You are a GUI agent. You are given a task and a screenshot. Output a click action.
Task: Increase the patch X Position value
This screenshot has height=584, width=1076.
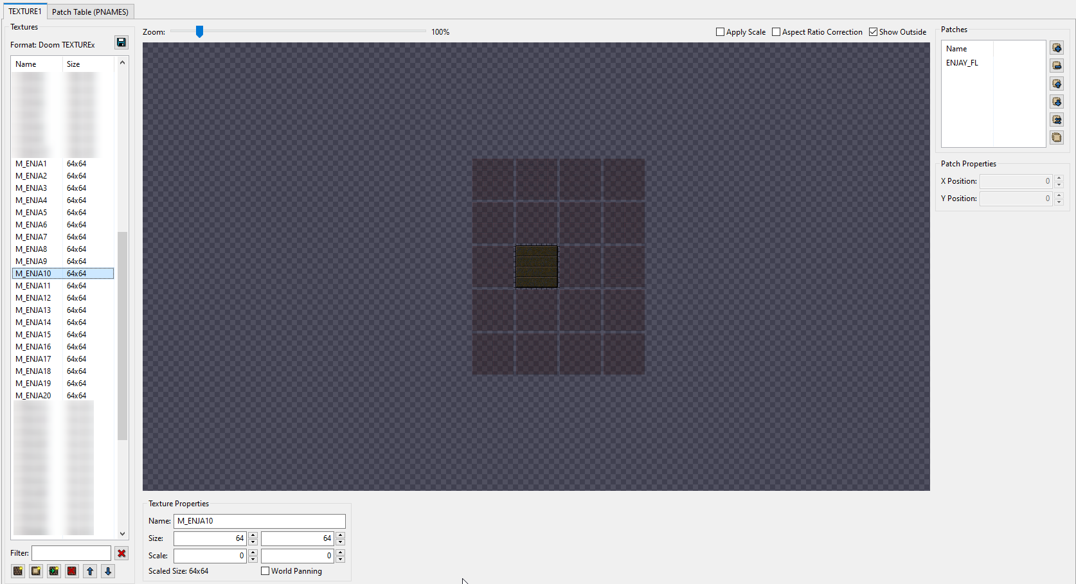1059,178
